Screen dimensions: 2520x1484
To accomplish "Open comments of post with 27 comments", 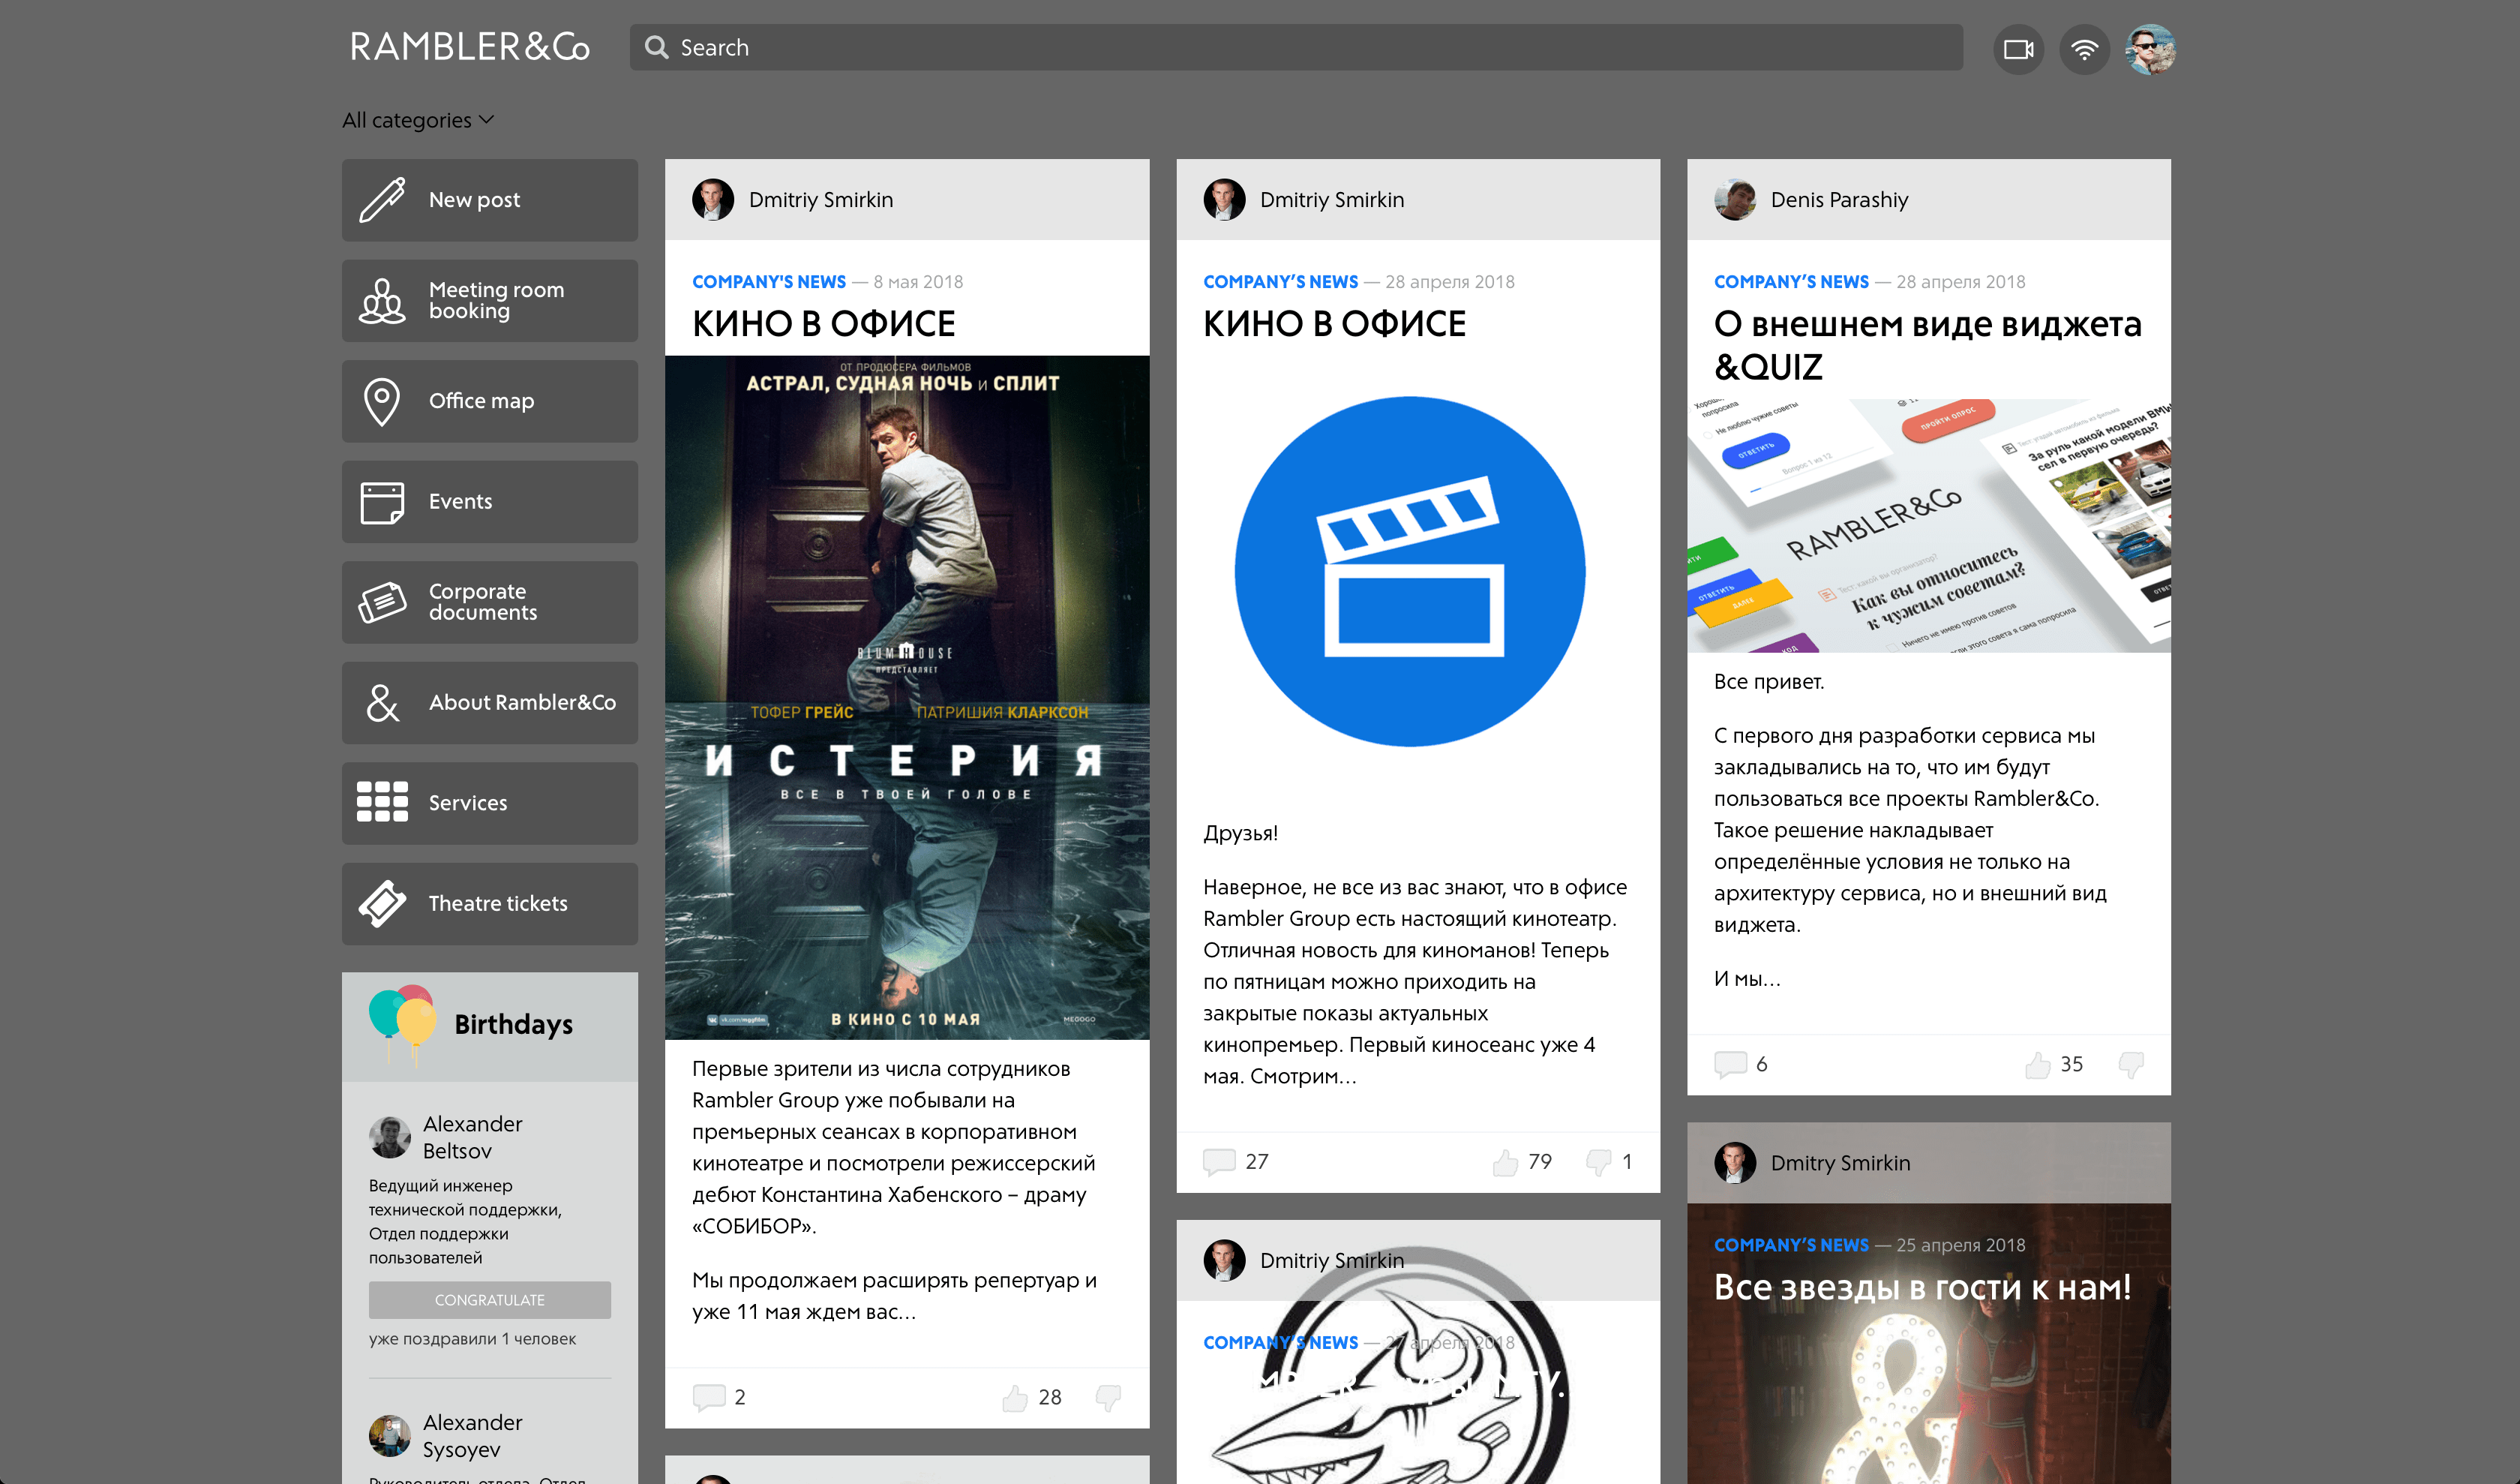I will 1219,1162.
